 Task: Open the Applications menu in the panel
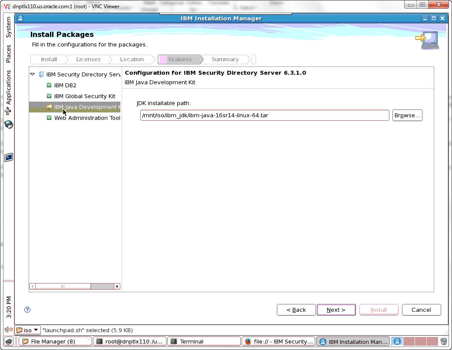click(x=8, y=87)
